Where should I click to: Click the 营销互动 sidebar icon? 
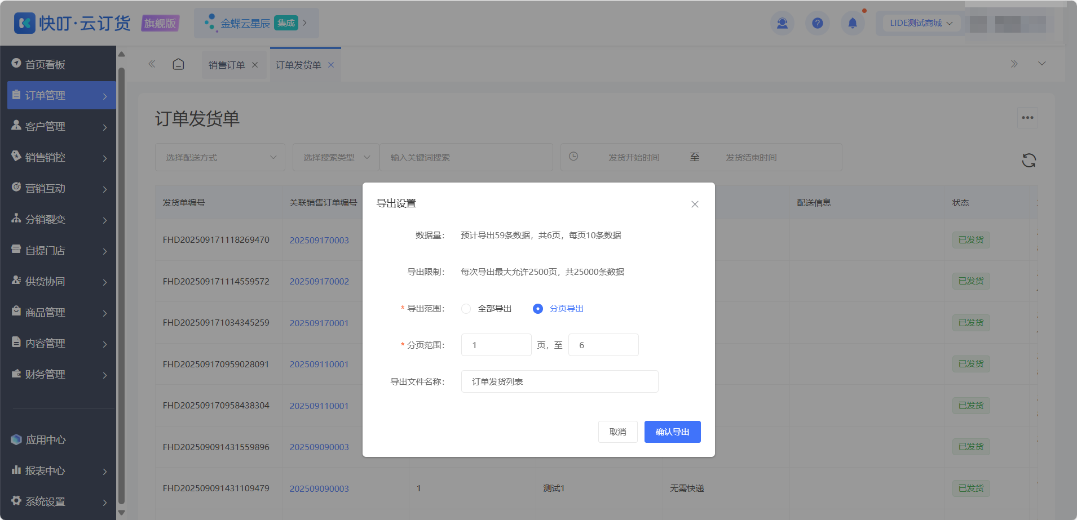coord(16,187)
